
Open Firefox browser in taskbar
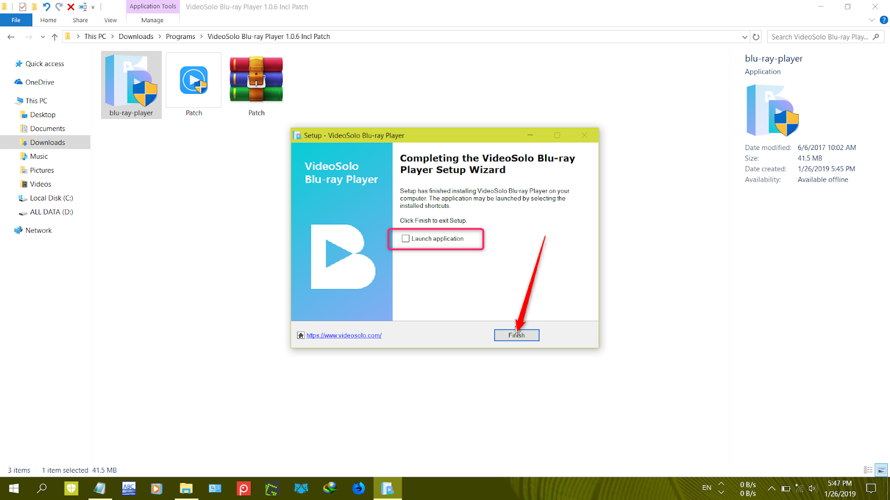tap(359, 488)
